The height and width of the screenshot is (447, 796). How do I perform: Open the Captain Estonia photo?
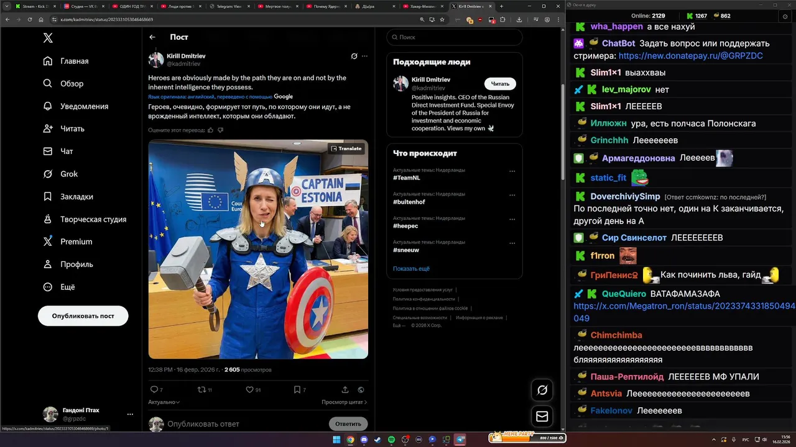(258, 249)
